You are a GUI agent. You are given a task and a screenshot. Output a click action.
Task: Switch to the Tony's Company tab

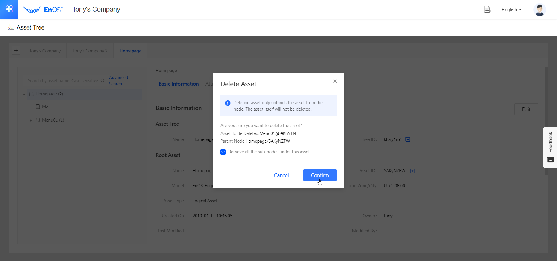point(45,51)
